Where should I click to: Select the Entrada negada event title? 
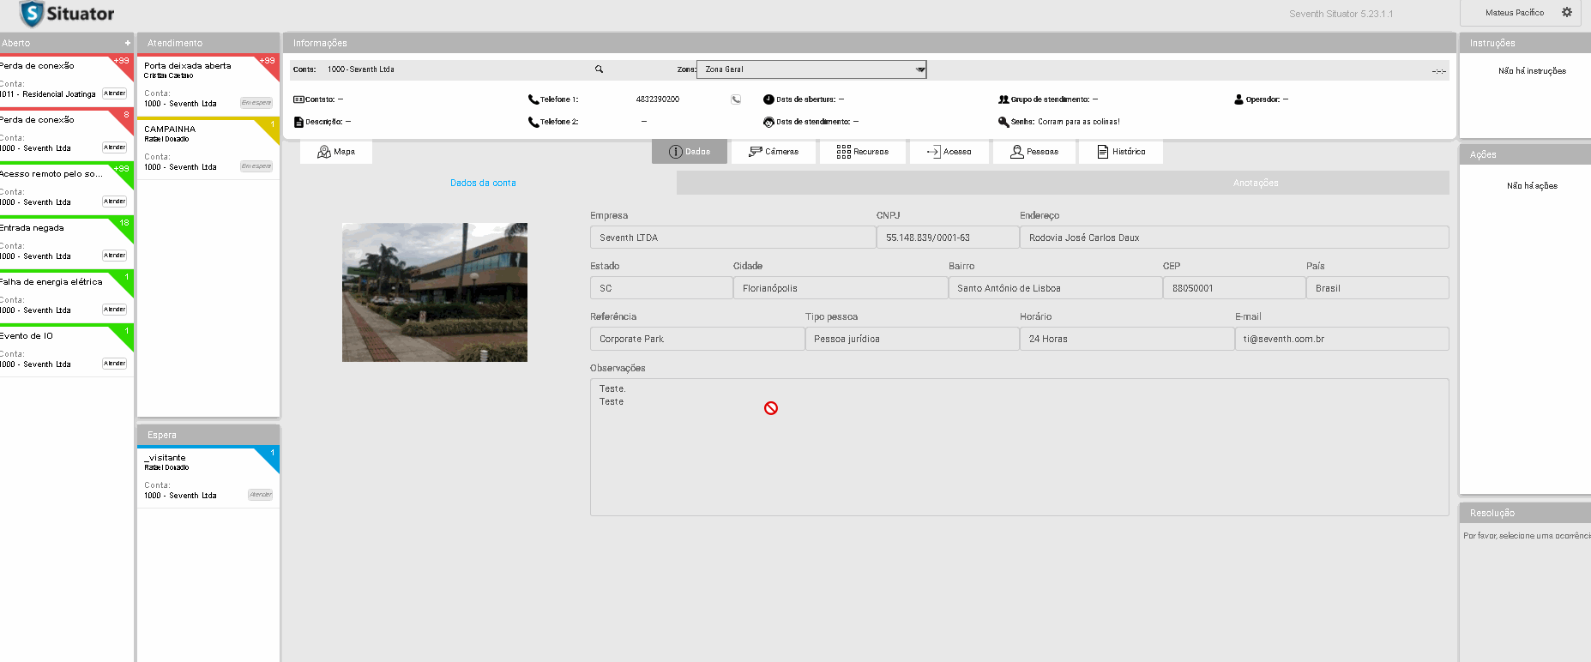[x=32, y=228]
